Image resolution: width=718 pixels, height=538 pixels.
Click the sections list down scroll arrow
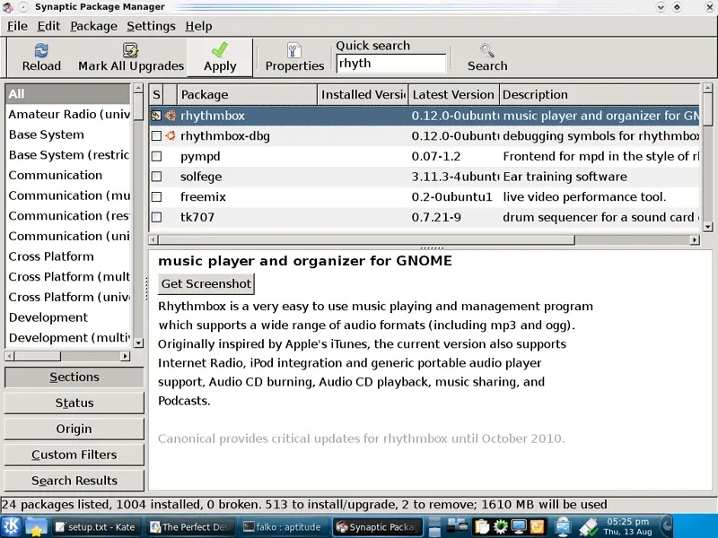(x=138, y=343)
